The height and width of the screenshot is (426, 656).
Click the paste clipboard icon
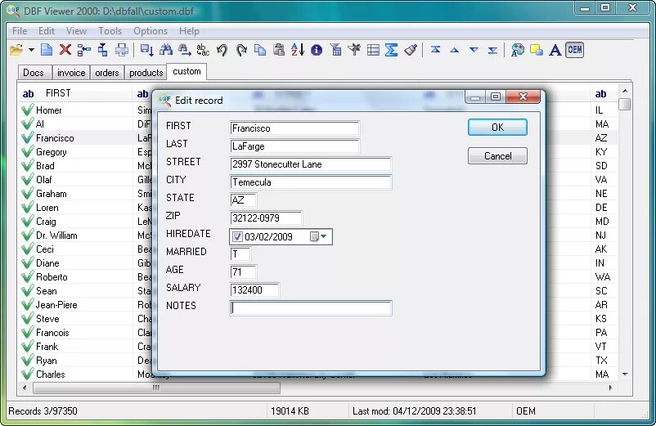click(x=279, y=50)
